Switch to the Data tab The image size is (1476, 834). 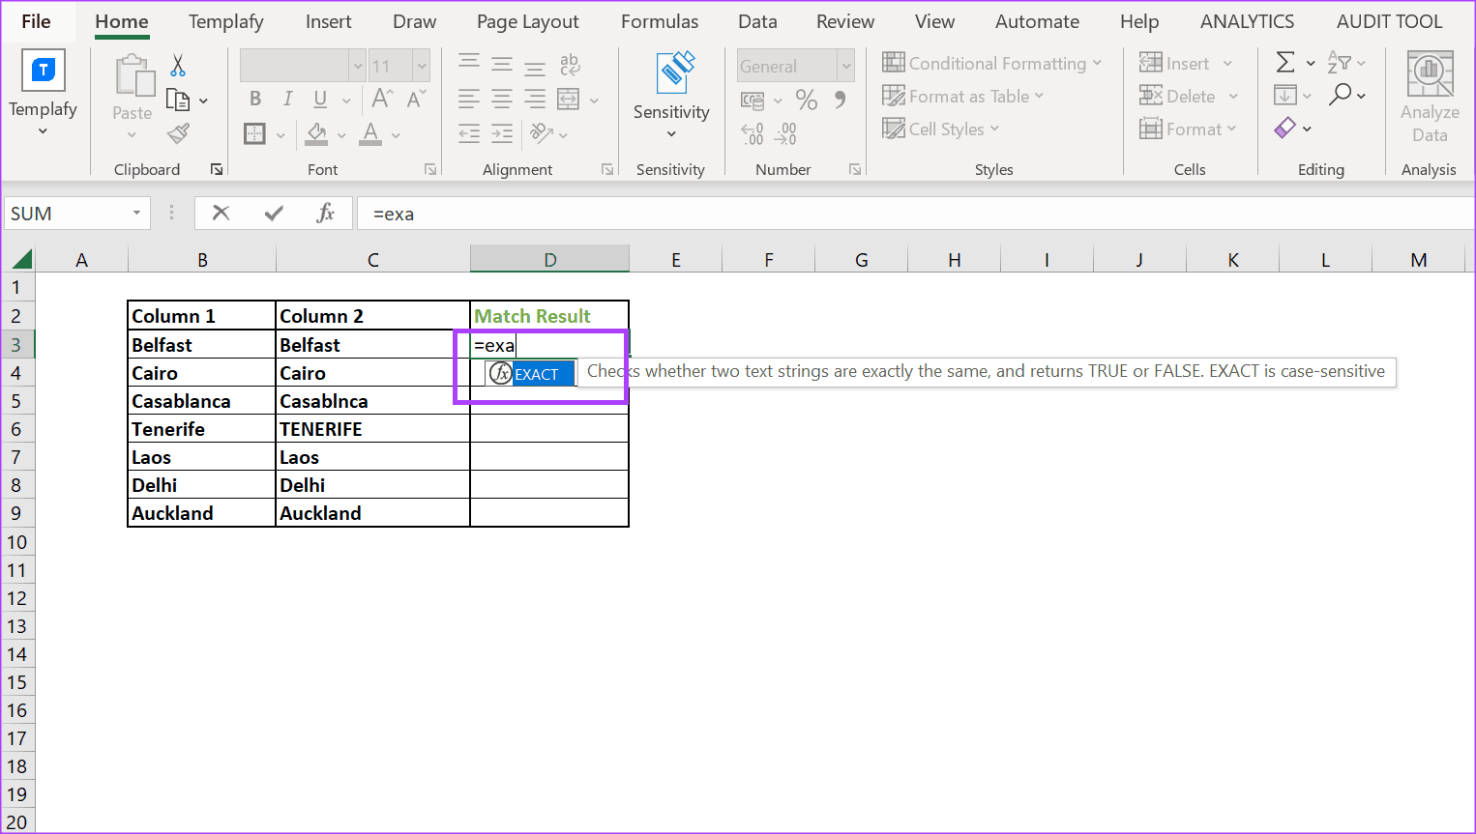point(757,21)
